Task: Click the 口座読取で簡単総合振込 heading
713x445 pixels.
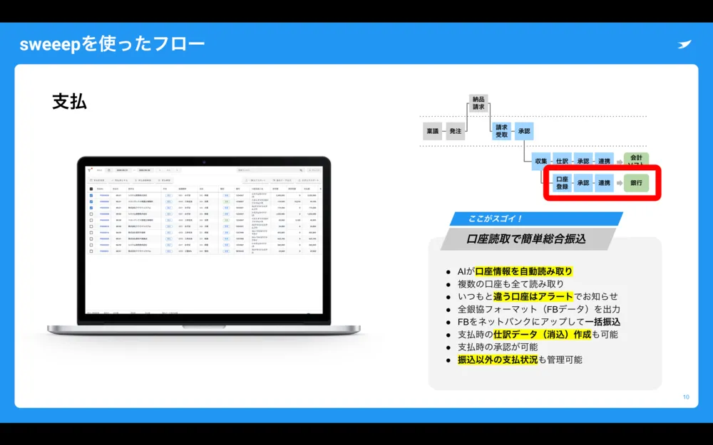Action: point(527,239)
